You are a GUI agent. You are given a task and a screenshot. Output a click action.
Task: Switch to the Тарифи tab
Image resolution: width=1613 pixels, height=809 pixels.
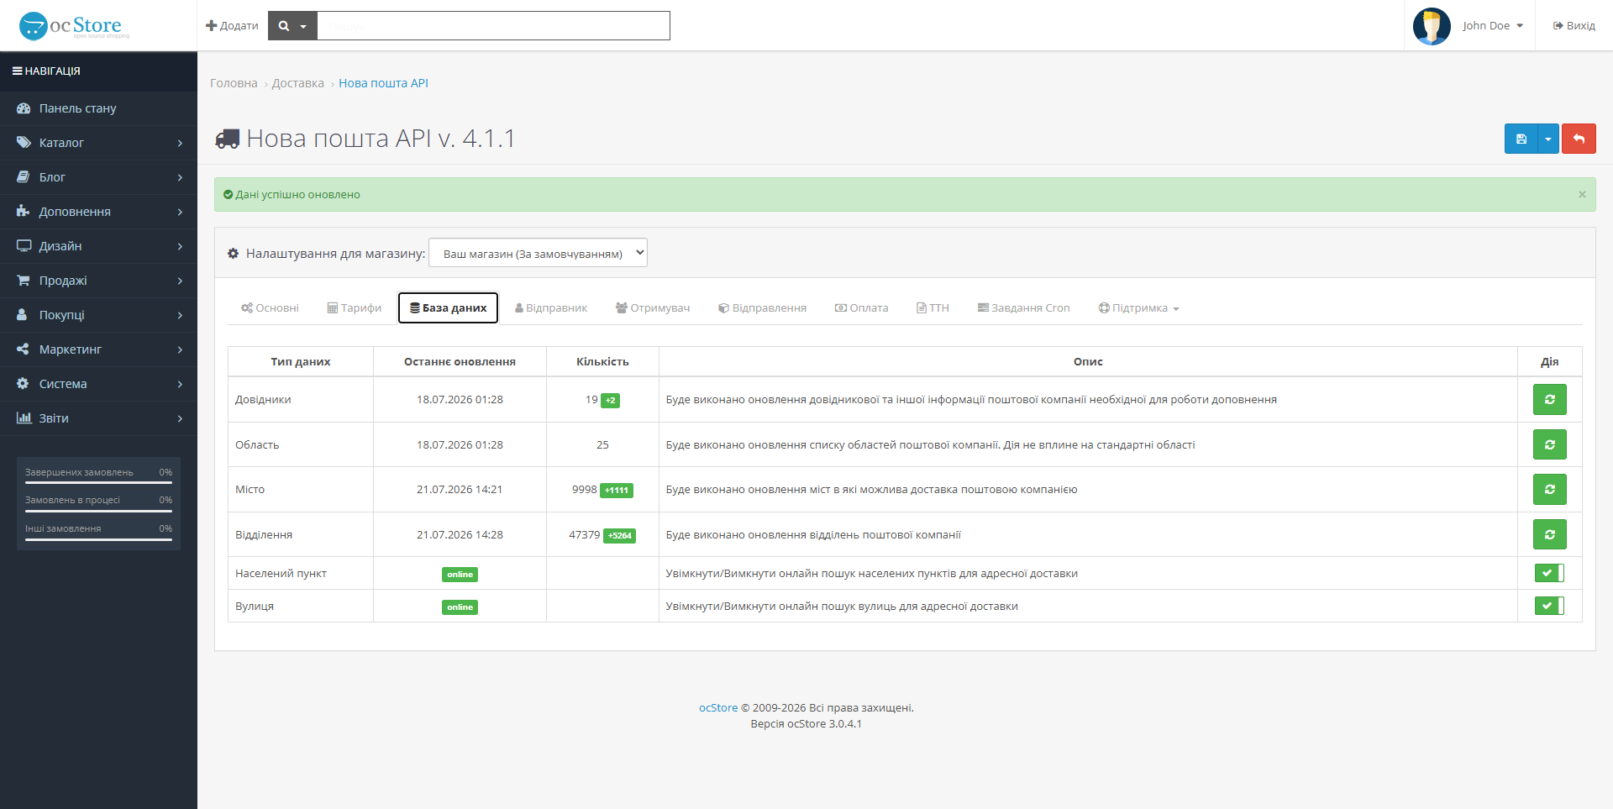tap(355, 308)
